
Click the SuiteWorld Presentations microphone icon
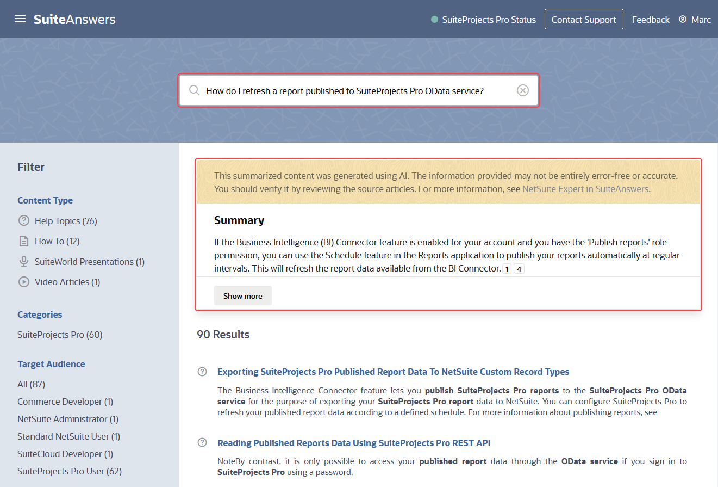click(24, 262)
